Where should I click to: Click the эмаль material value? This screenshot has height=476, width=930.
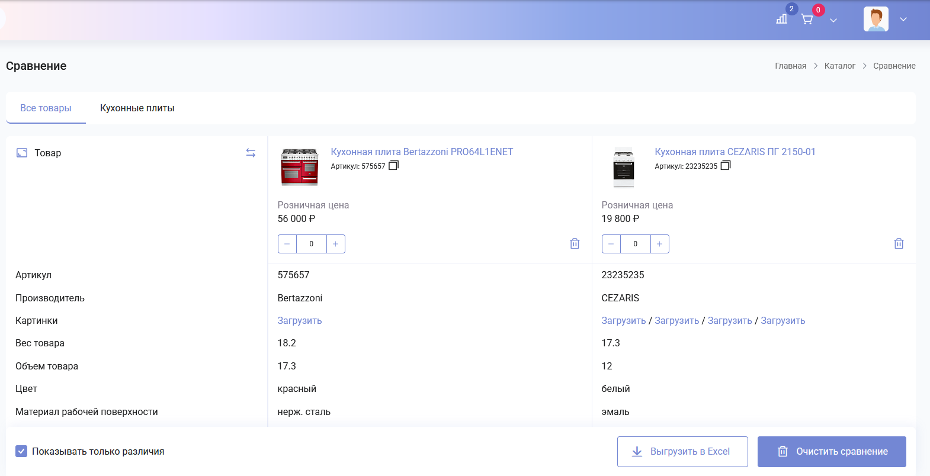pos(615,411)
